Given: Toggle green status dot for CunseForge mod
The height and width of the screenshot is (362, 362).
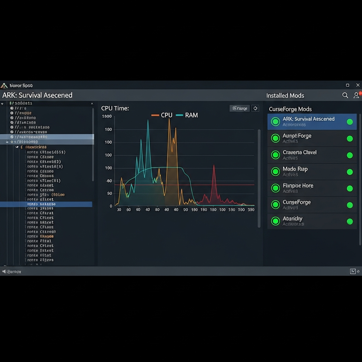Looking at the screenshot, I should (350, 205).
